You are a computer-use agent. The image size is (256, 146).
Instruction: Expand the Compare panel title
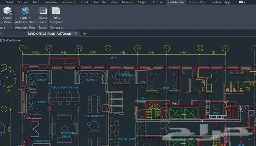coord(56,28)
